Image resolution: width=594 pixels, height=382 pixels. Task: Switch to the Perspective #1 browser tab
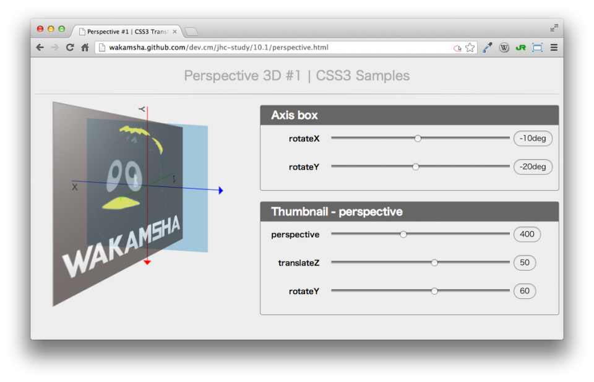click(124, 31)
